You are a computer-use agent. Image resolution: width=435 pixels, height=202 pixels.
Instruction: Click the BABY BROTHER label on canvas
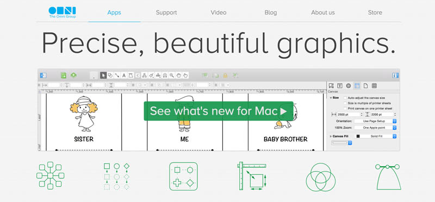pyautogui.click(x=285, y=139)
